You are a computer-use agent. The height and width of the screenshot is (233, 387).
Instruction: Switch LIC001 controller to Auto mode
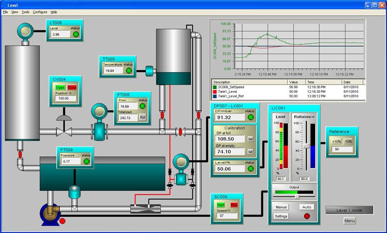point(306,207)
